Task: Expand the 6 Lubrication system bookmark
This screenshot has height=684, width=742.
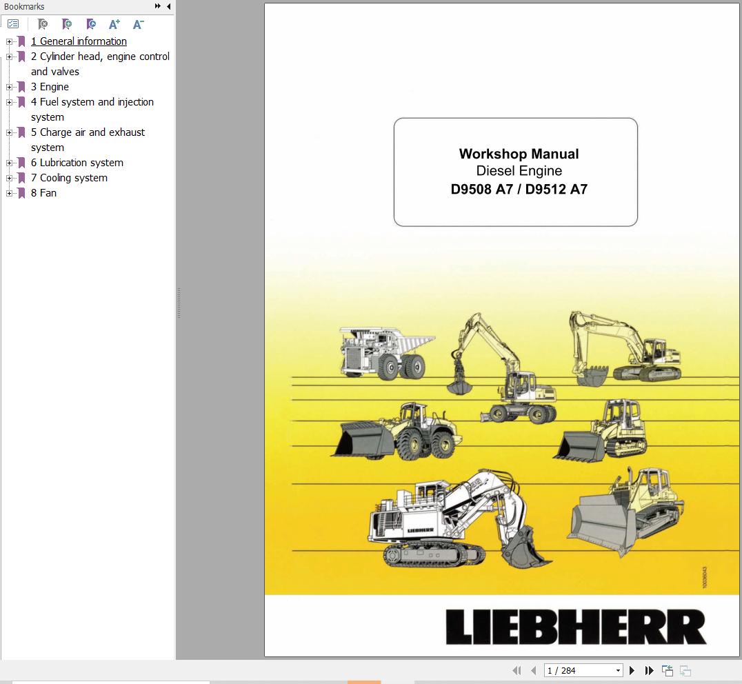Action: point(9,163)
